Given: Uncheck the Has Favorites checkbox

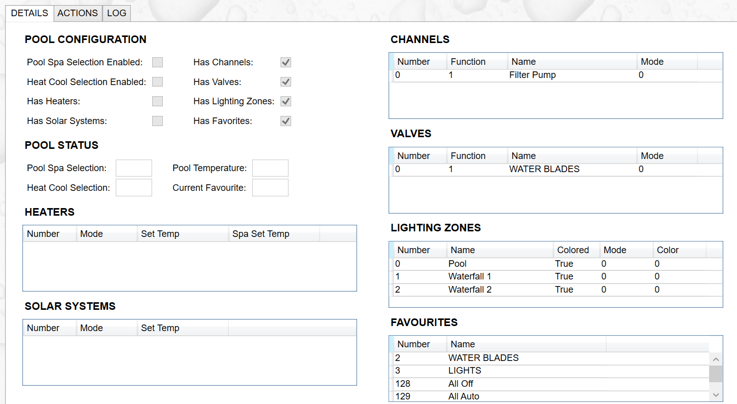Looking at the screenshot, I should pos(285,120).
